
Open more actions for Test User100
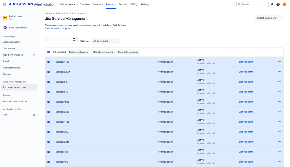coord(280,162)
